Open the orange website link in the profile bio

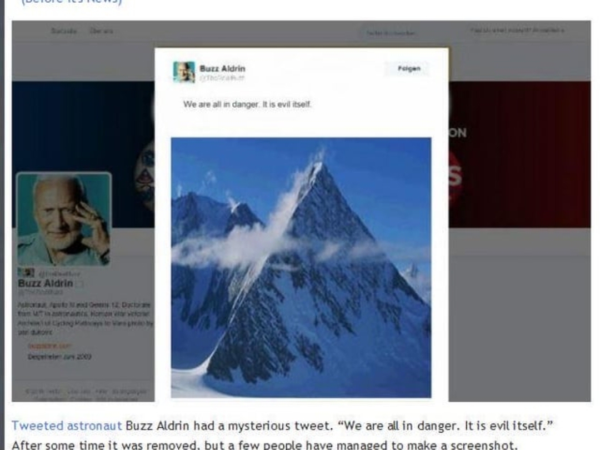coord(49,346)
